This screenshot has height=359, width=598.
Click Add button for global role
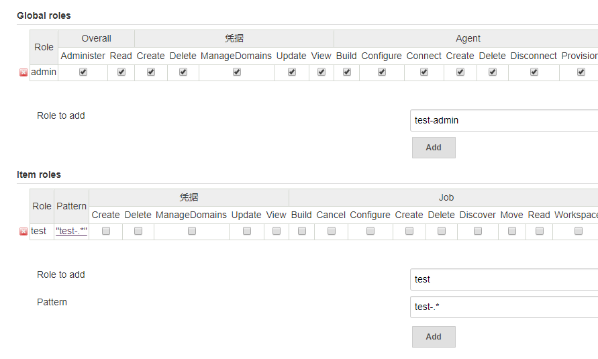[x=434, y=148]
